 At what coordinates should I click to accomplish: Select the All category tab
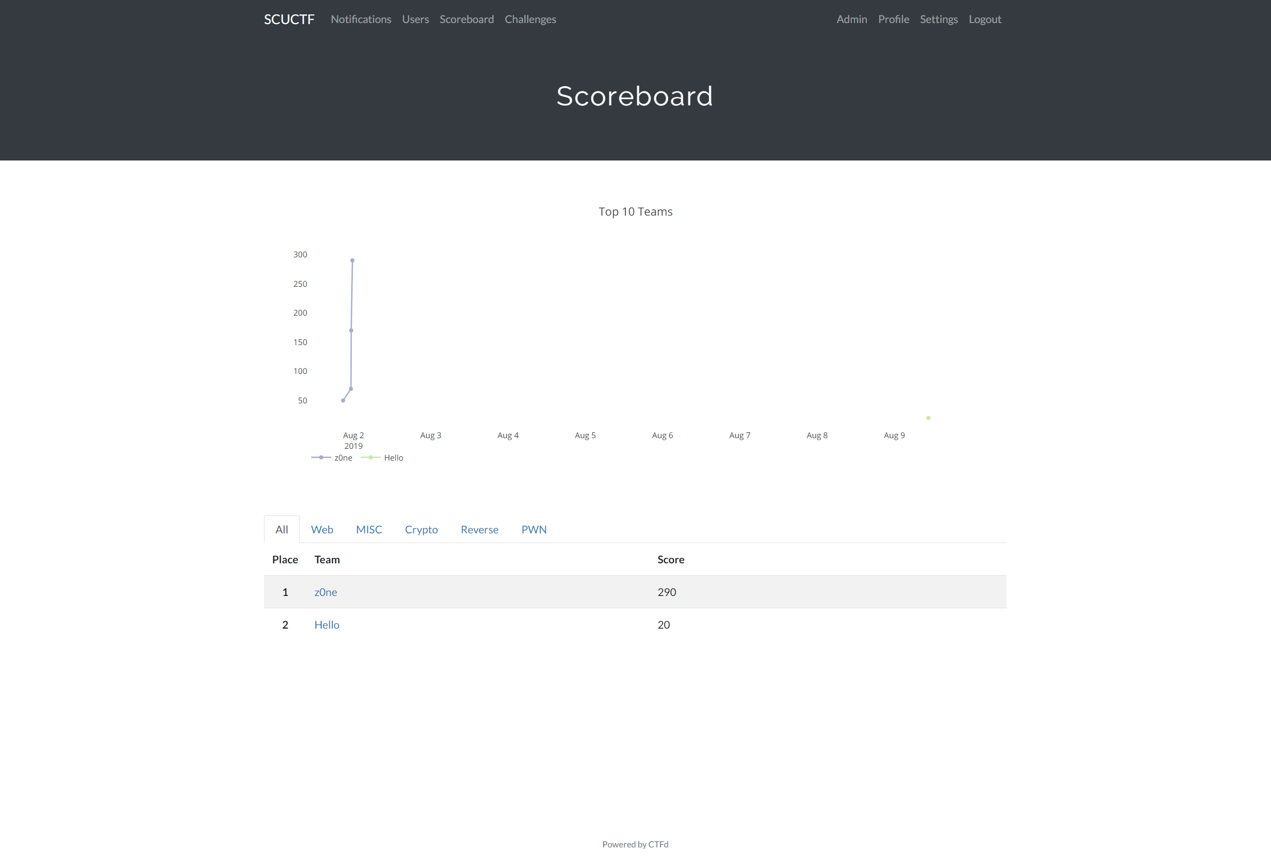(282, 530)
